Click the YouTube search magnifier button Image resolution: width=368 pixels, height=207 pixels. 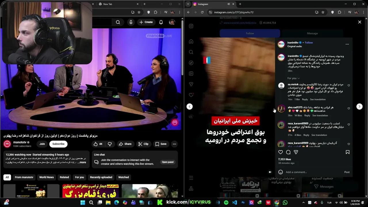(118, 22)
